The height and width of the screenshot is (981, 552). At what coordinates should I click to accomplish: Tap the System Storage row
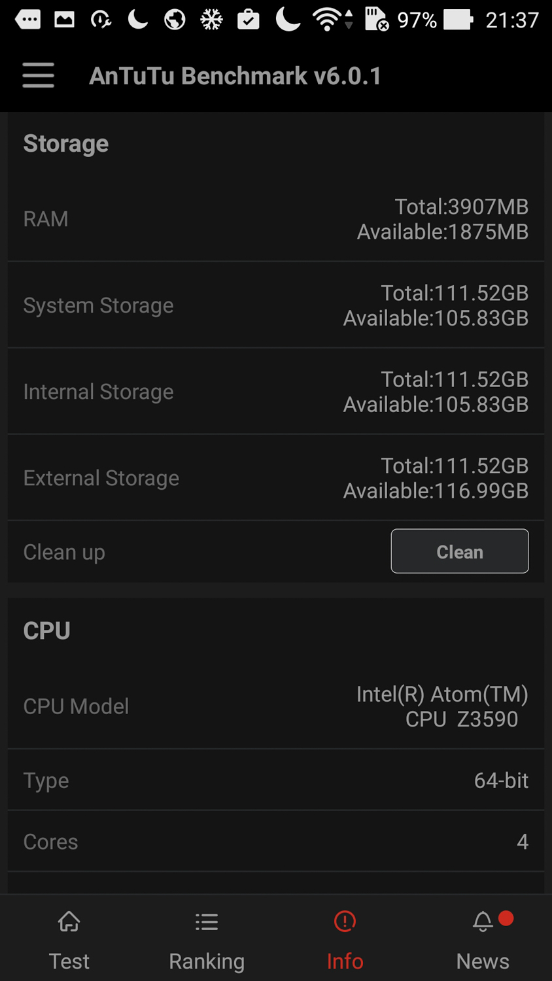click(x=276, y=305)
